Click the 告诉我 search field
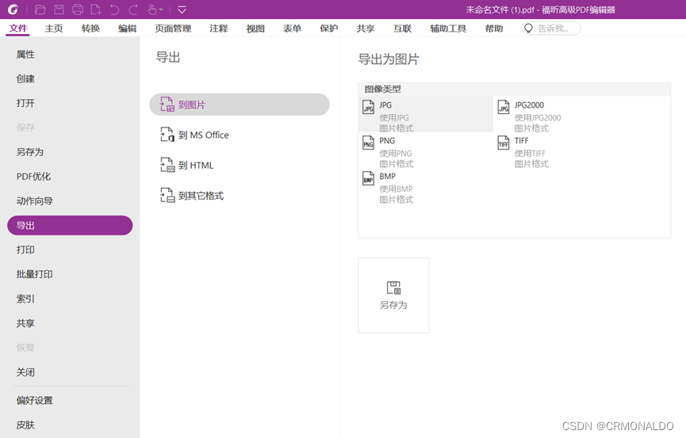This screenshot has width=686, height=438. click(x=551, y=29)
